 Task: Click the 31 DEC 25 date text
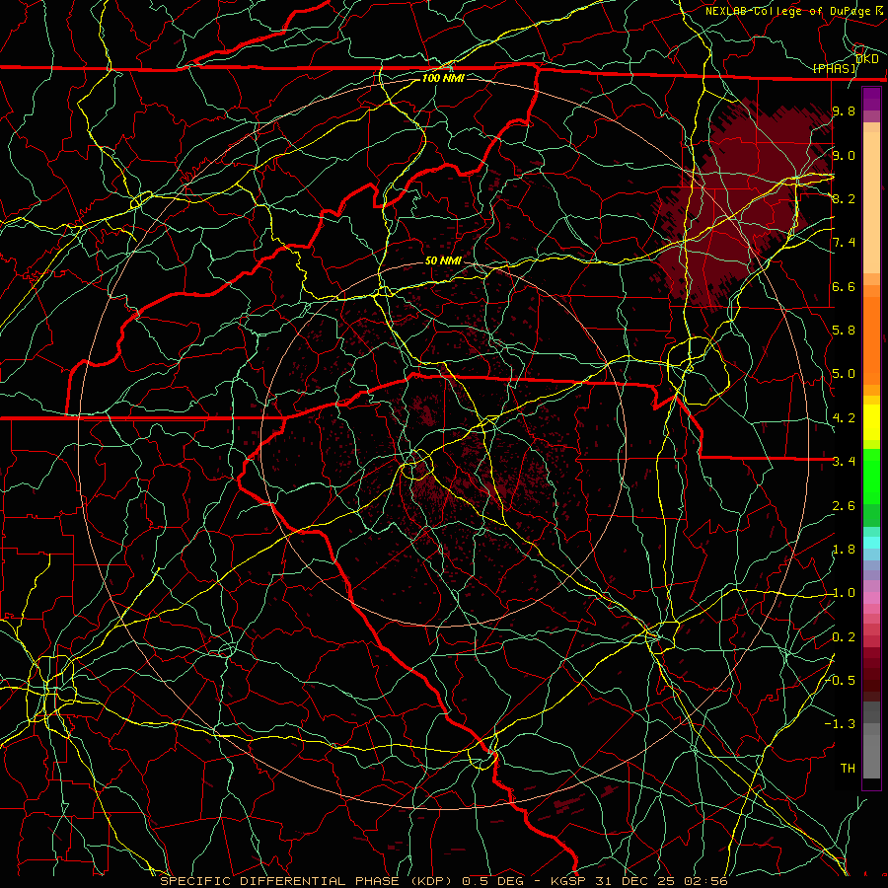[634, 881]
